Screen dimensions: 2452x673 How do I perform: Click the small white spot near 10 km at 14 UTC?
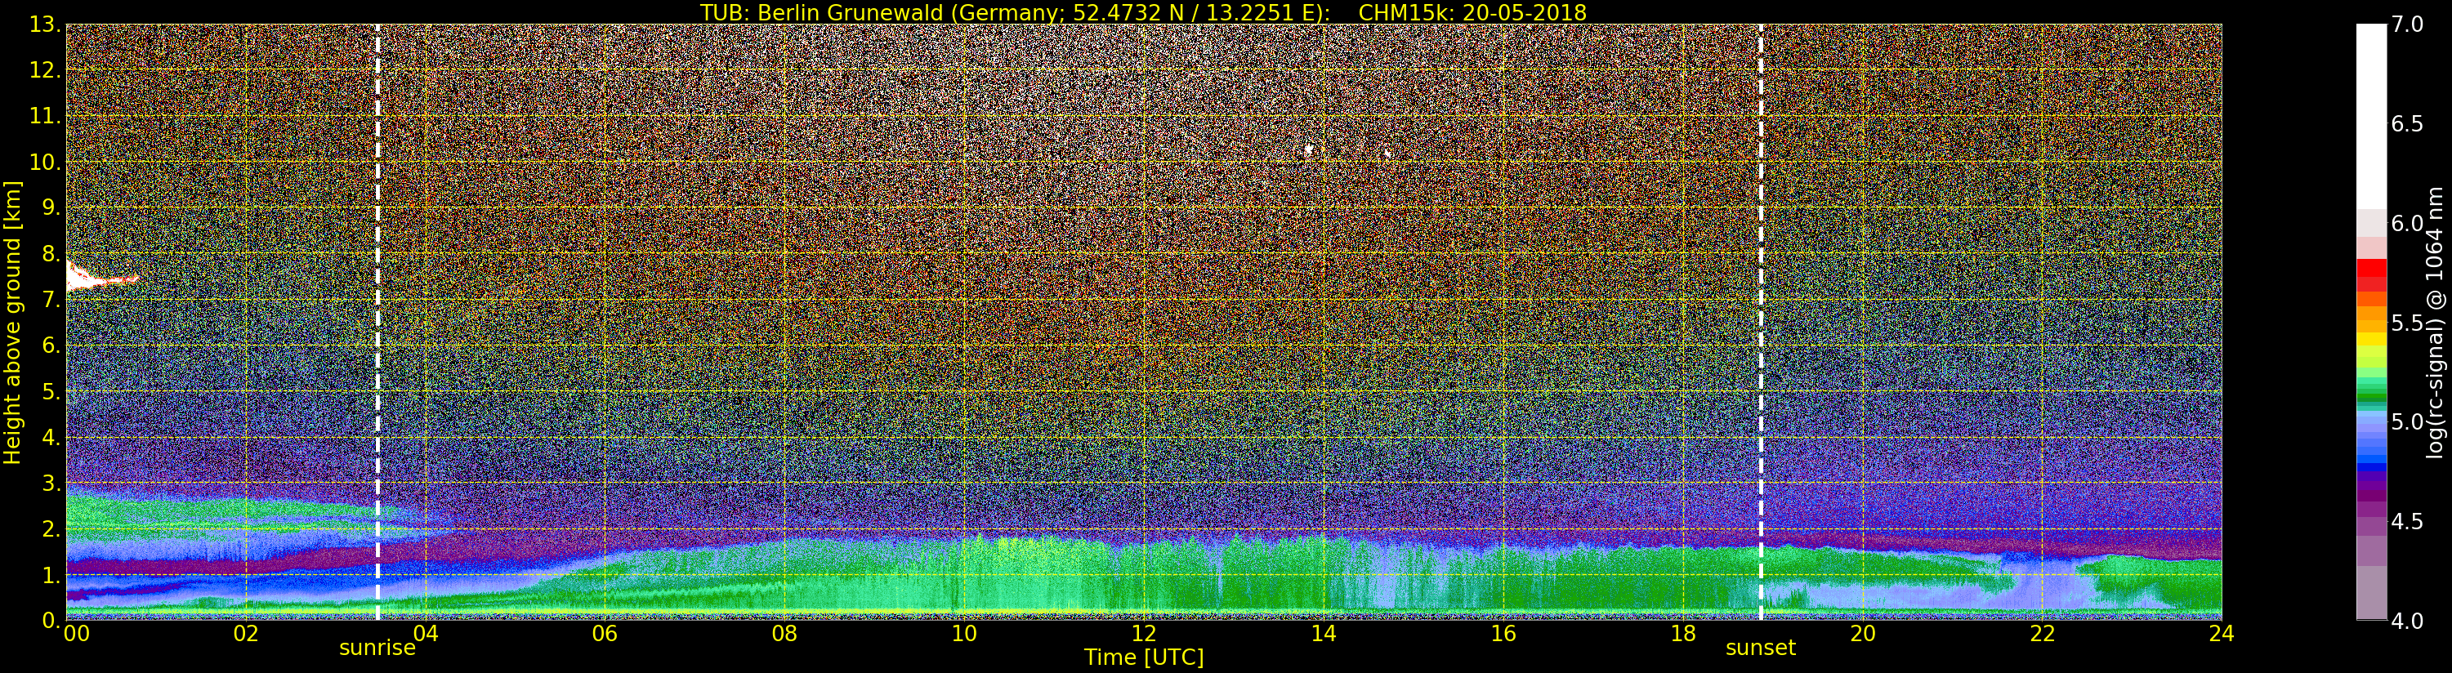tap(1309, 149)
